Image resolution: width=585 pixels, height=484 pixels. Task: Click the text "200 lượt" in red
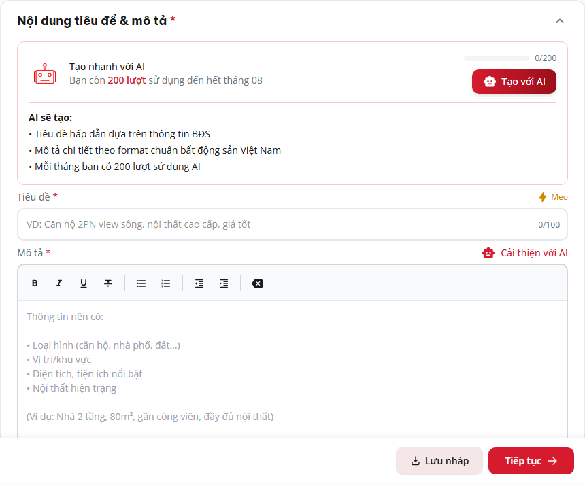[x=127, y=80]
